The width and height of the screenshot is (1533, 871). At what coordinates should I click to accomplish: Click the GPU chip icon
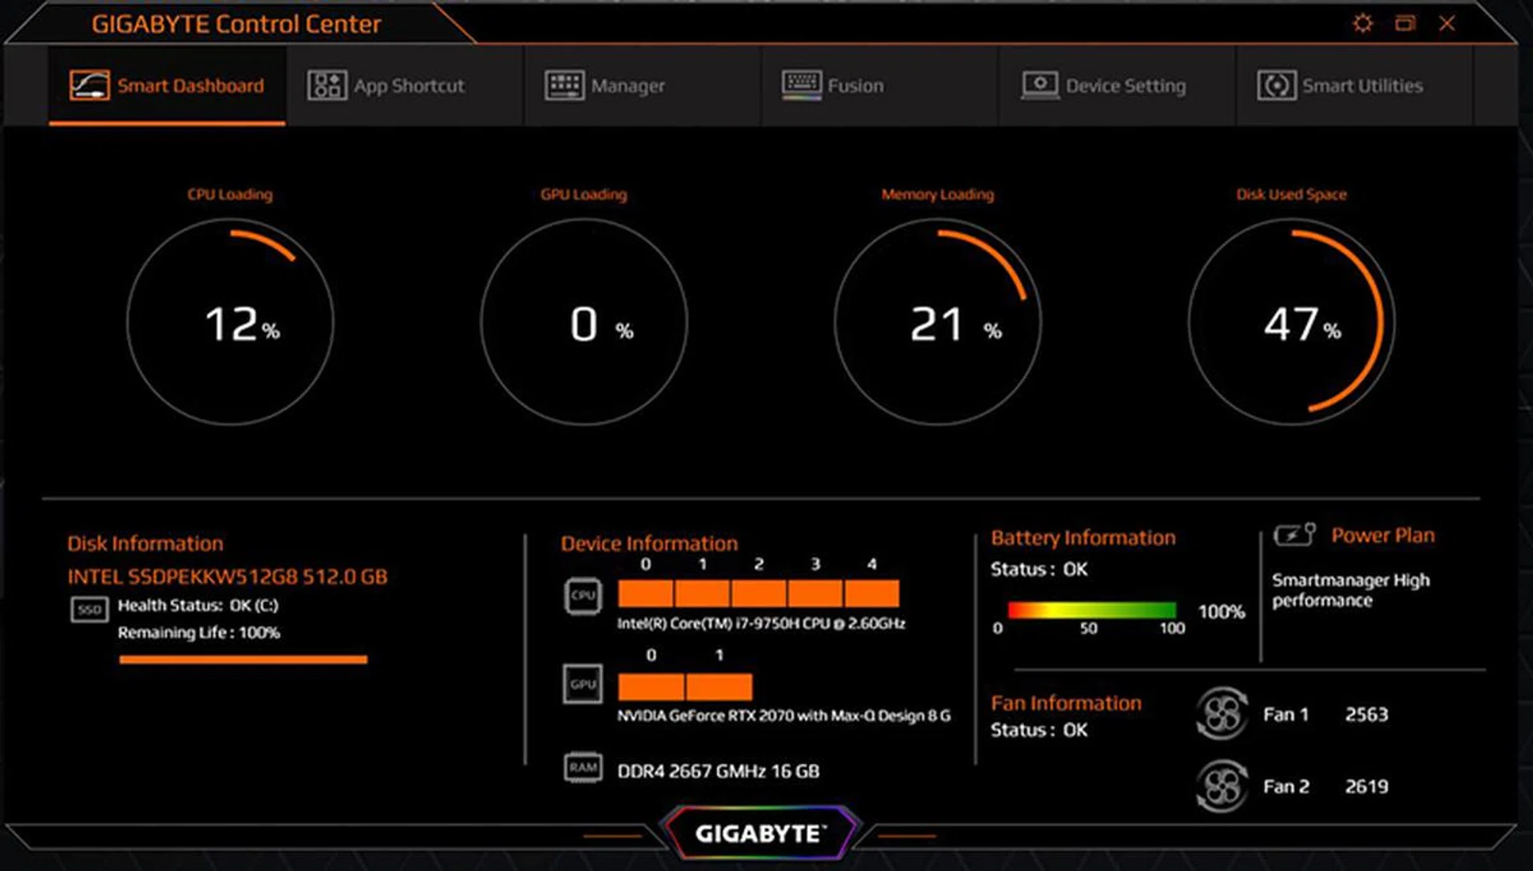tap(582, 685)
